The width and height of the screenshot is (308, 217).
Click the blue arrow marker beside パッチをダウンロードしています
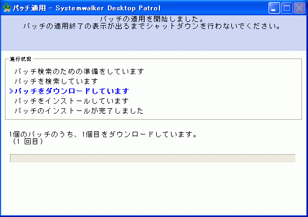pos(11,91)
